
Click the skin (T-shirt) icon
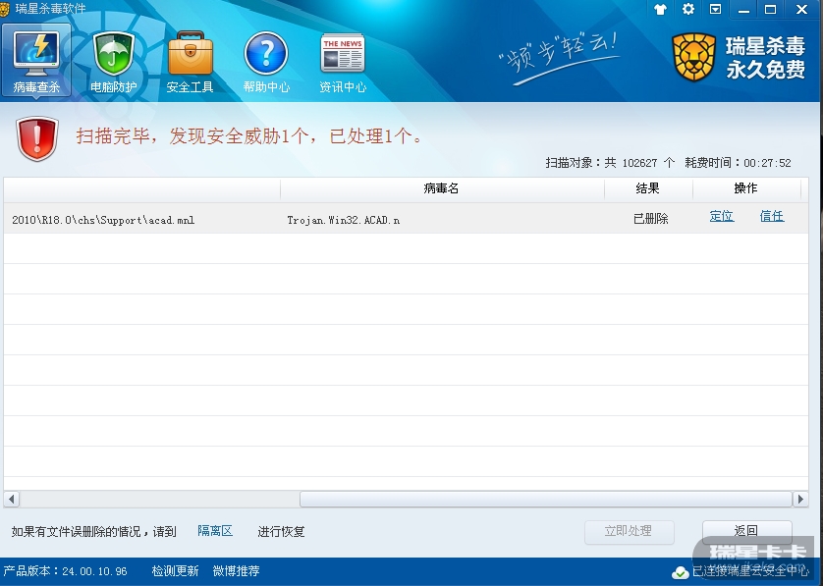[660, 9]
